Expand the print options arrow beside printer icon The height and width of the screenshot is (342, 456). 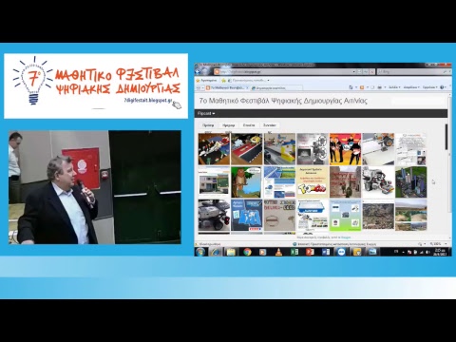pyautogui.click(x=385, y=87)
